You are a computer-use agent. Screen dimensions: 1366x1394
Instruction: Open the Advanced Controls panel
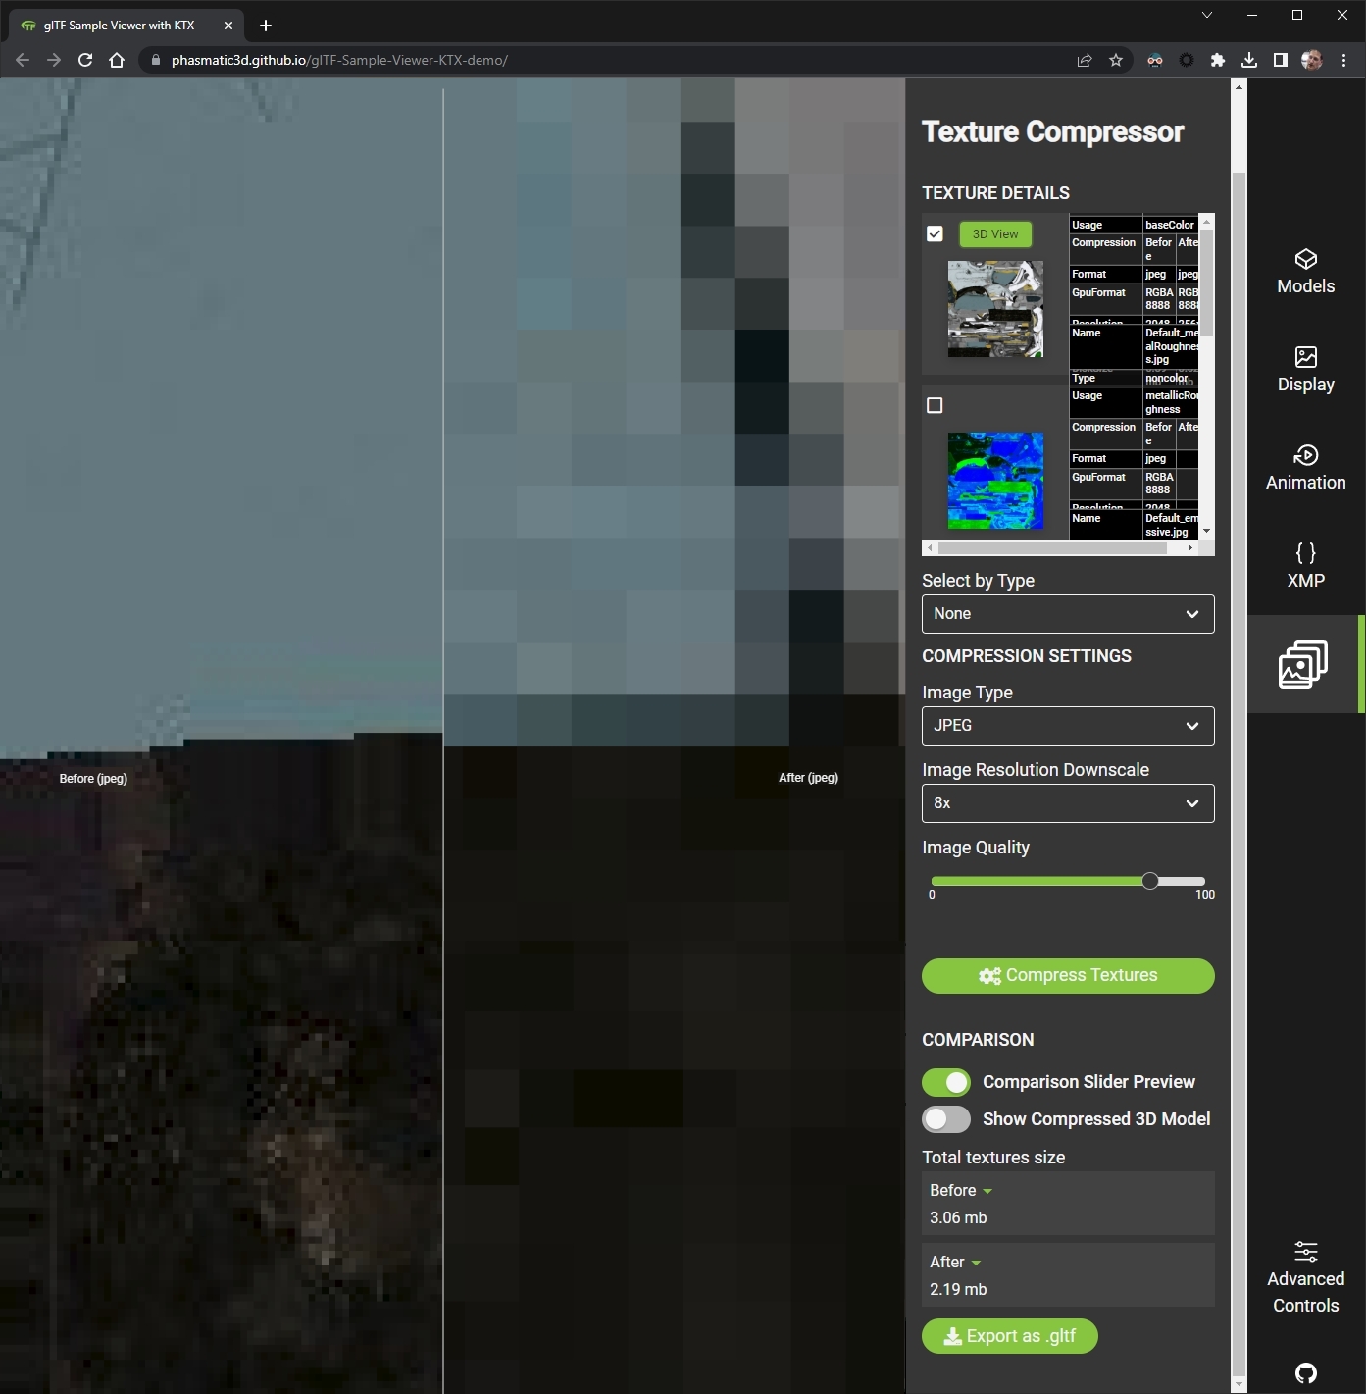coord(1305,1275)
